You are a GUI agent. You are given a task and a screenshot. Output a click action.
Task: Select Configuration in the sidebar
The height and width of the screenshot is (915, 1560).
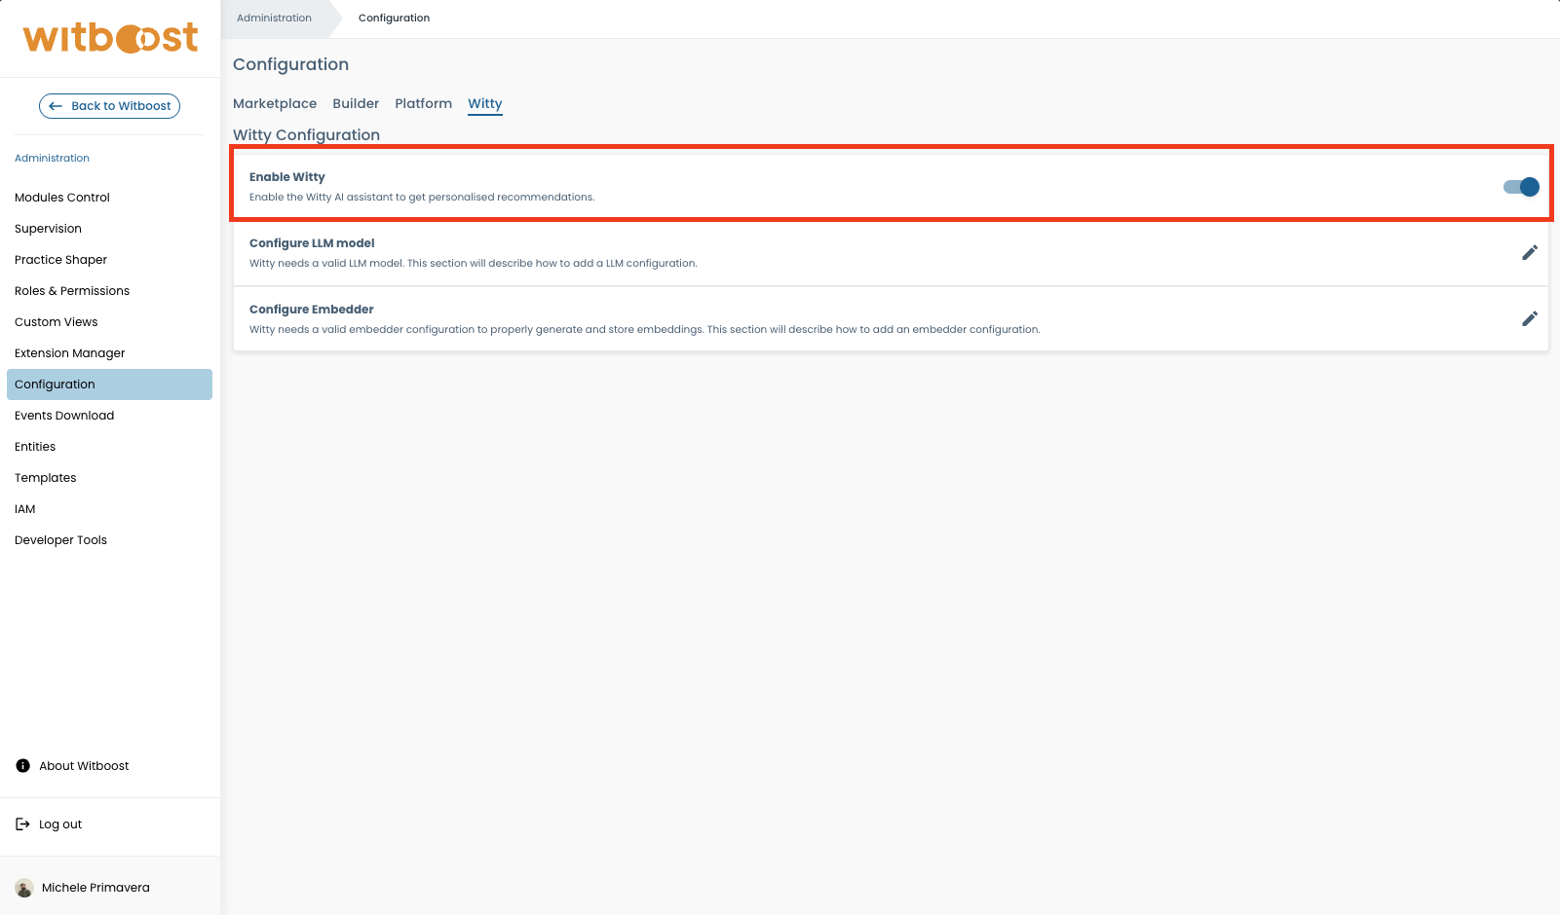(109, 384)
